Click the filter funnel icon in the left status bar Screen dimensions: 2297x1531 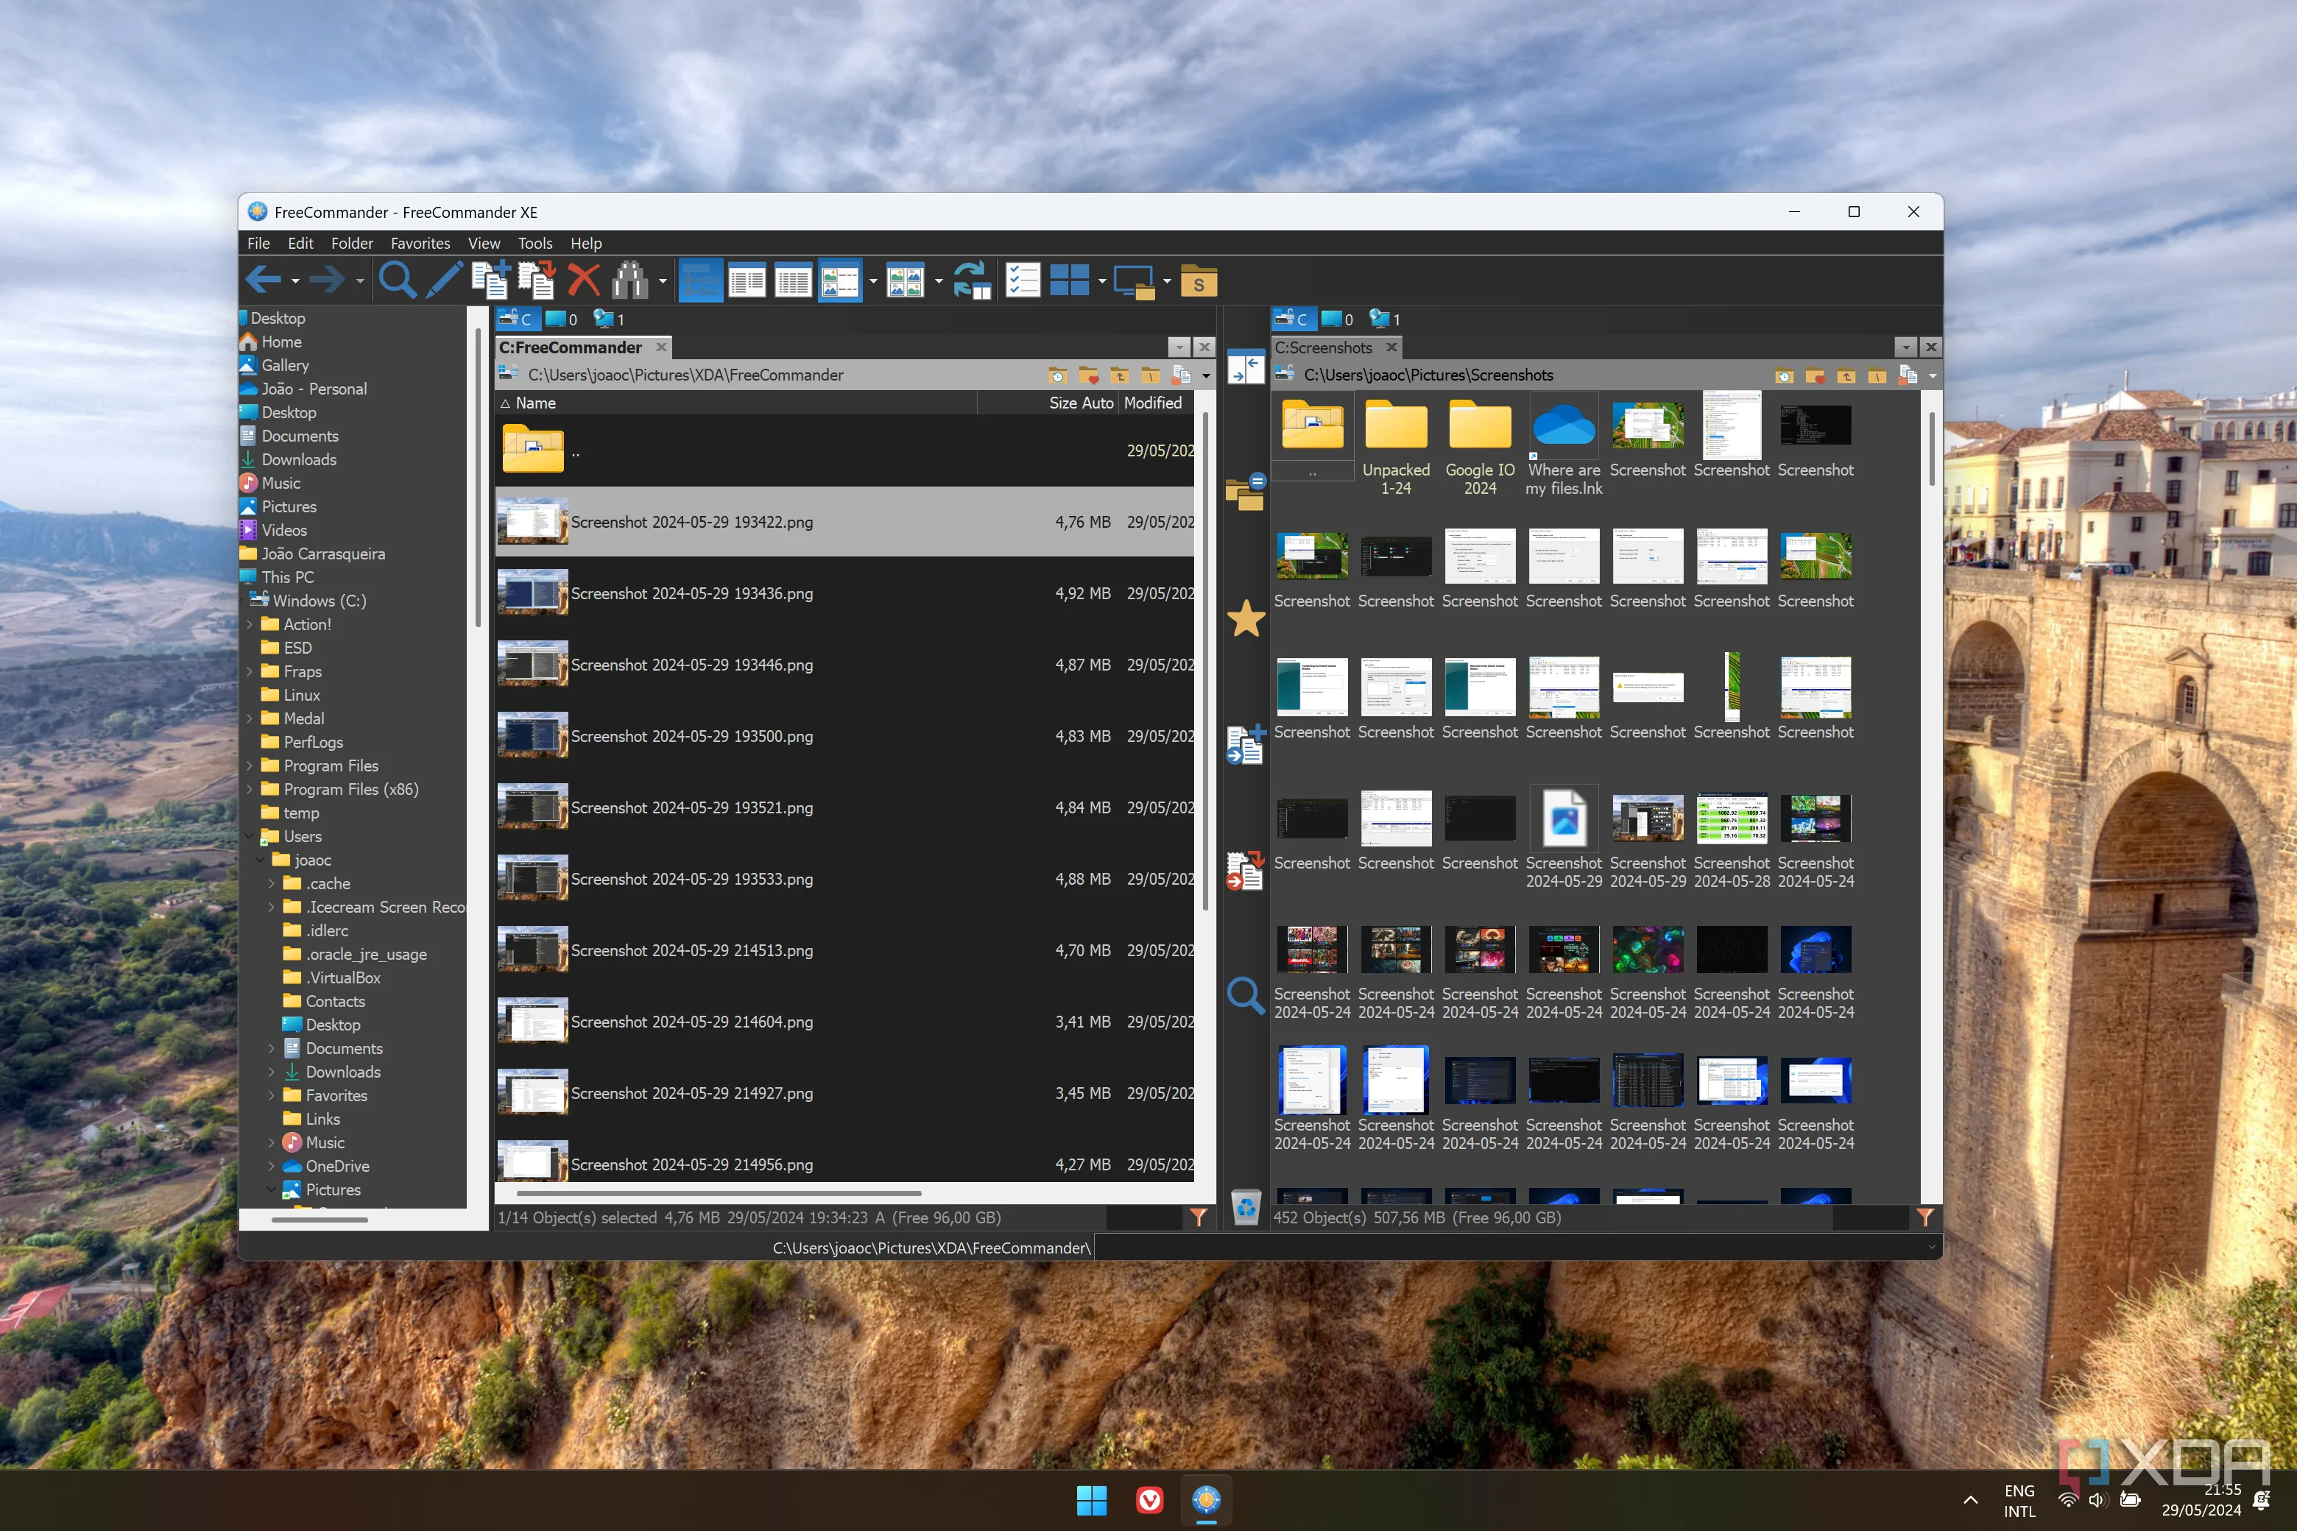click(x=1199, y=1217)
